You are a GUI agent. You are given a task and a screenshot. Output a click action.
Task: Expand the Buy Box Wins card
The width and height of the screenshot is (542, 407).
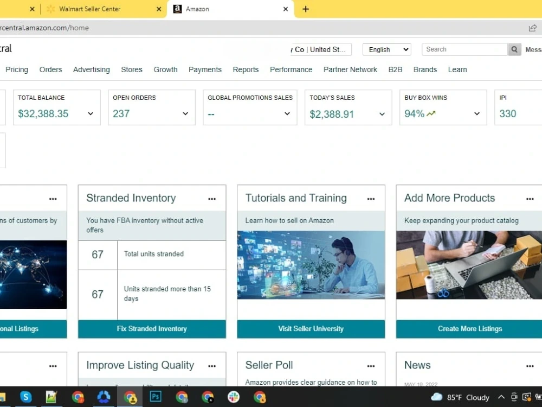coord(477,113)
